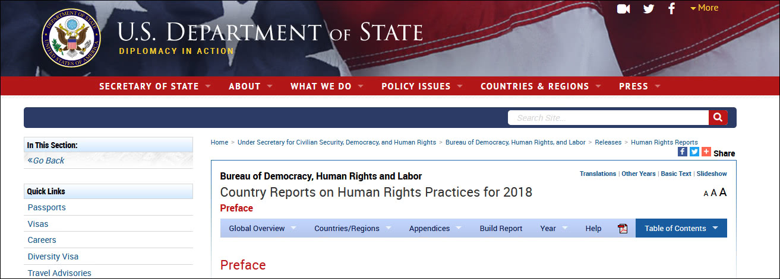Open the Secretary of State menu
The height and width of the screenshot is (279, 780).
tap(154, 86)
